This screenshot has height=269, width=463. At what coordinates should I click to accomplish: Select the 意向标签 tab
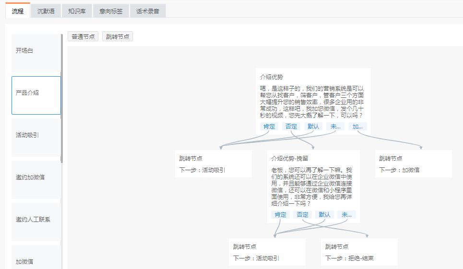pyautogui.click(x=111, y=11)
